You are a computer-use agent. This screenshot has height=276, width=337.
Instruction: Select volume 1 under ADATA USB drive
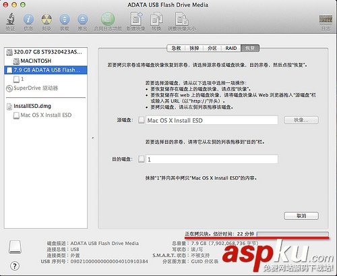click(46, 79)
